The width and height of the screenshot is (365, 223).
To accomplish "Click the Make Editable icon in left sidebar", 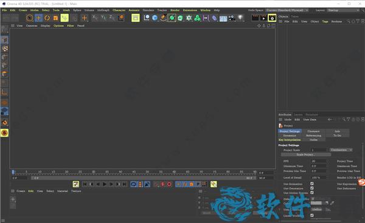I will 4,29.
